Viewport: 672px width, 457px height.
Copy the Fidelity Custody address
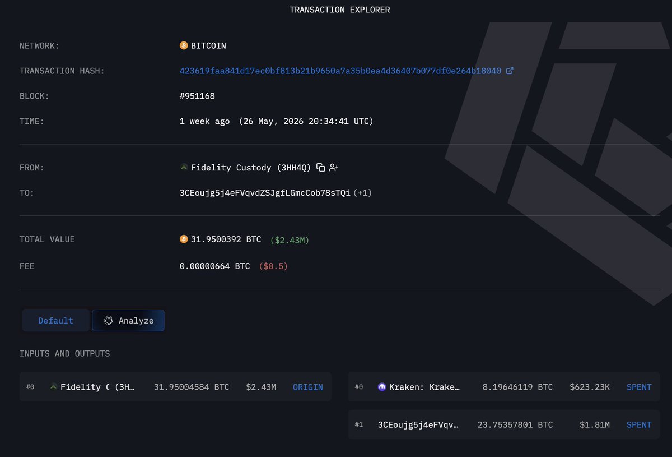pos(321,167)
